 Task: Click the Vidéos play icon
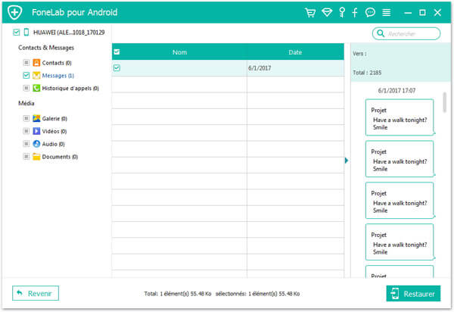tap(36, 131)
